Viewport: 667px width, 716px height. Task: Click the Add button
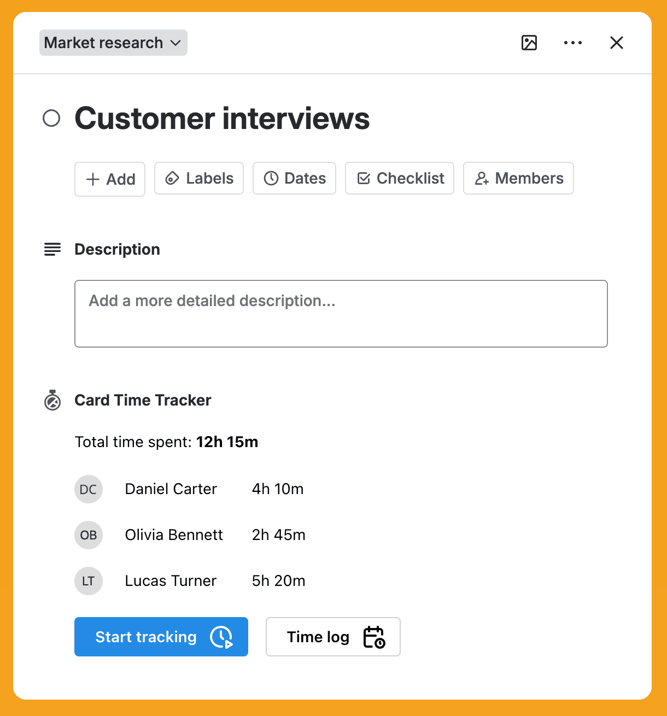point(109,179)
